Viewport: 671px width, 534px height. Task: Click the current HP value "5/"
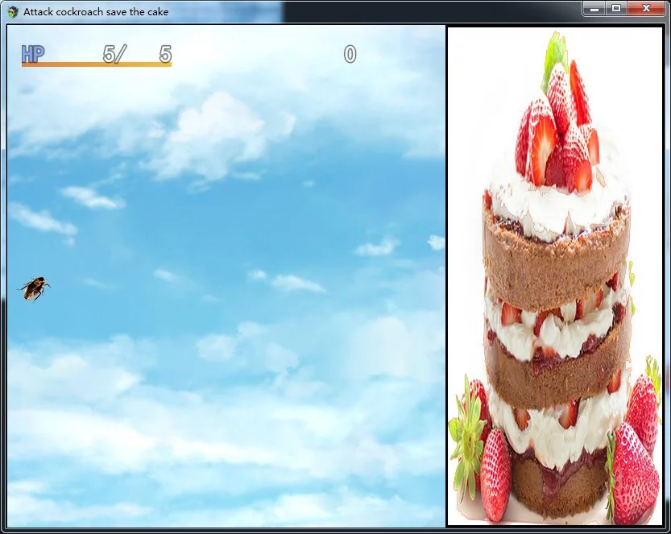click(x=114, y=54)
